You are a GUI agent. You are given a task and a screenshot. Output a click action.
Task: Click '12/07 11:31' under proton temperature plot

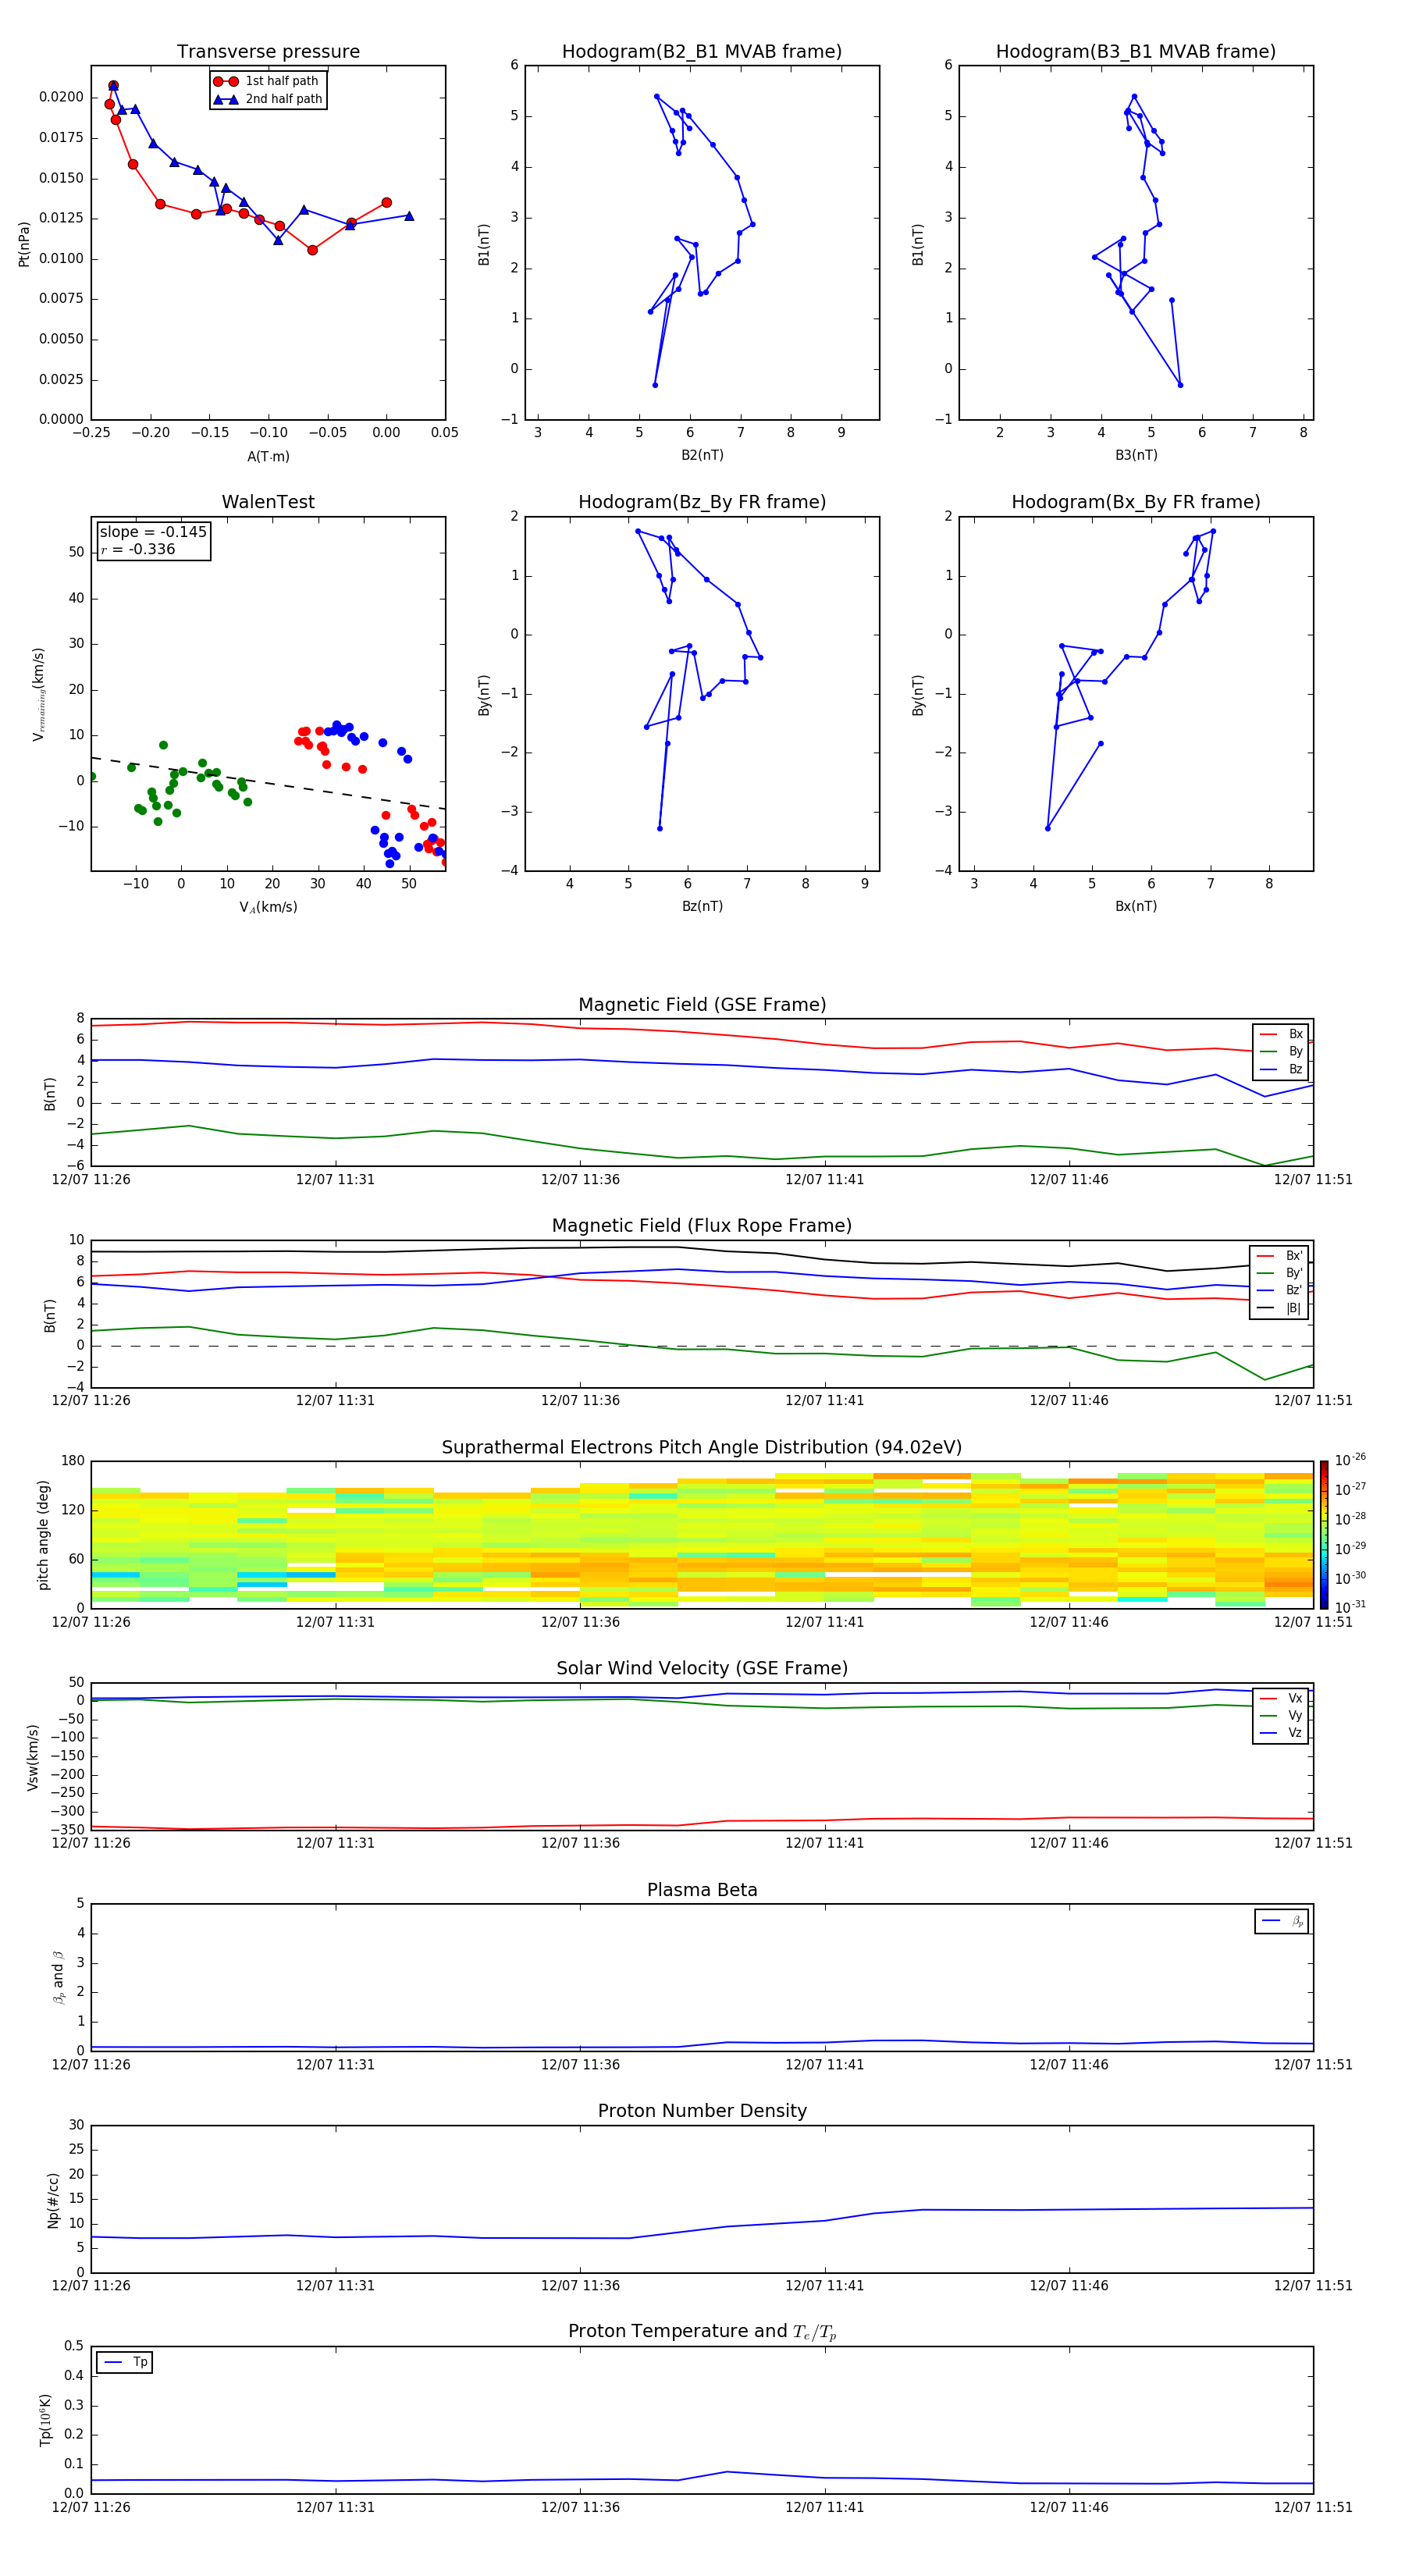335,2507
